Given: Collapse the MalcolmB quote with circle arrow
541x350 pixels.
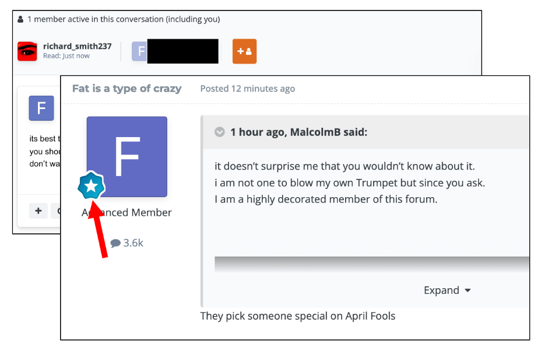Looking at the screenshot, I should 219,132.
